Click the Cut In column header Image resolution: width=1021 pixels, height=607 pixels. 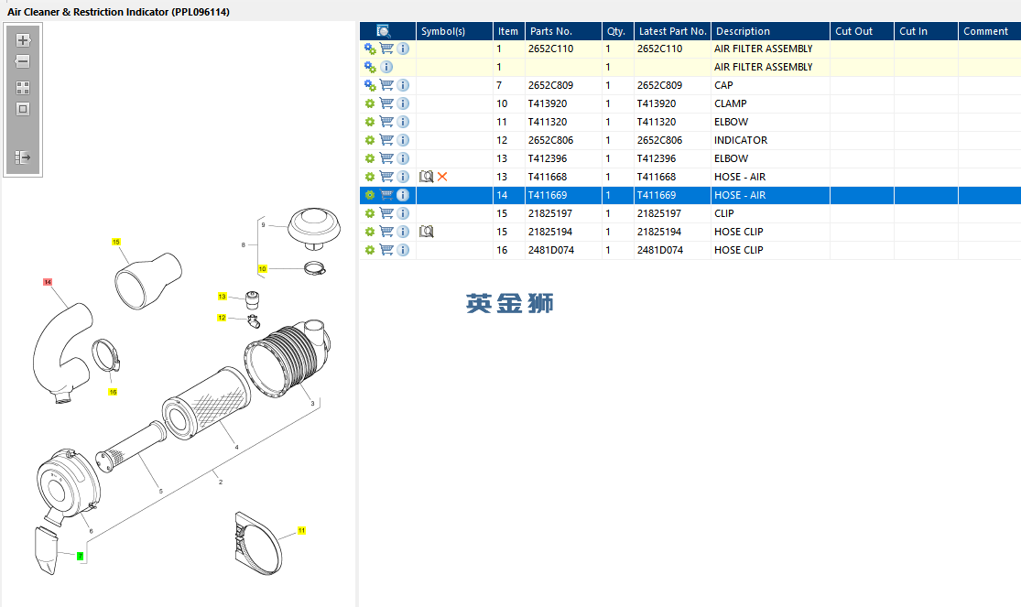pyautogui.click(x=926, y=30)
